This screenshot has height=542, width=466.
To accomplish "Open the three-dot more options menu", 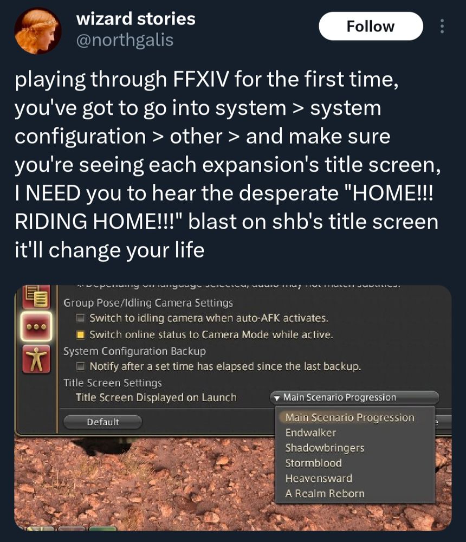I will tap(442, 26).
